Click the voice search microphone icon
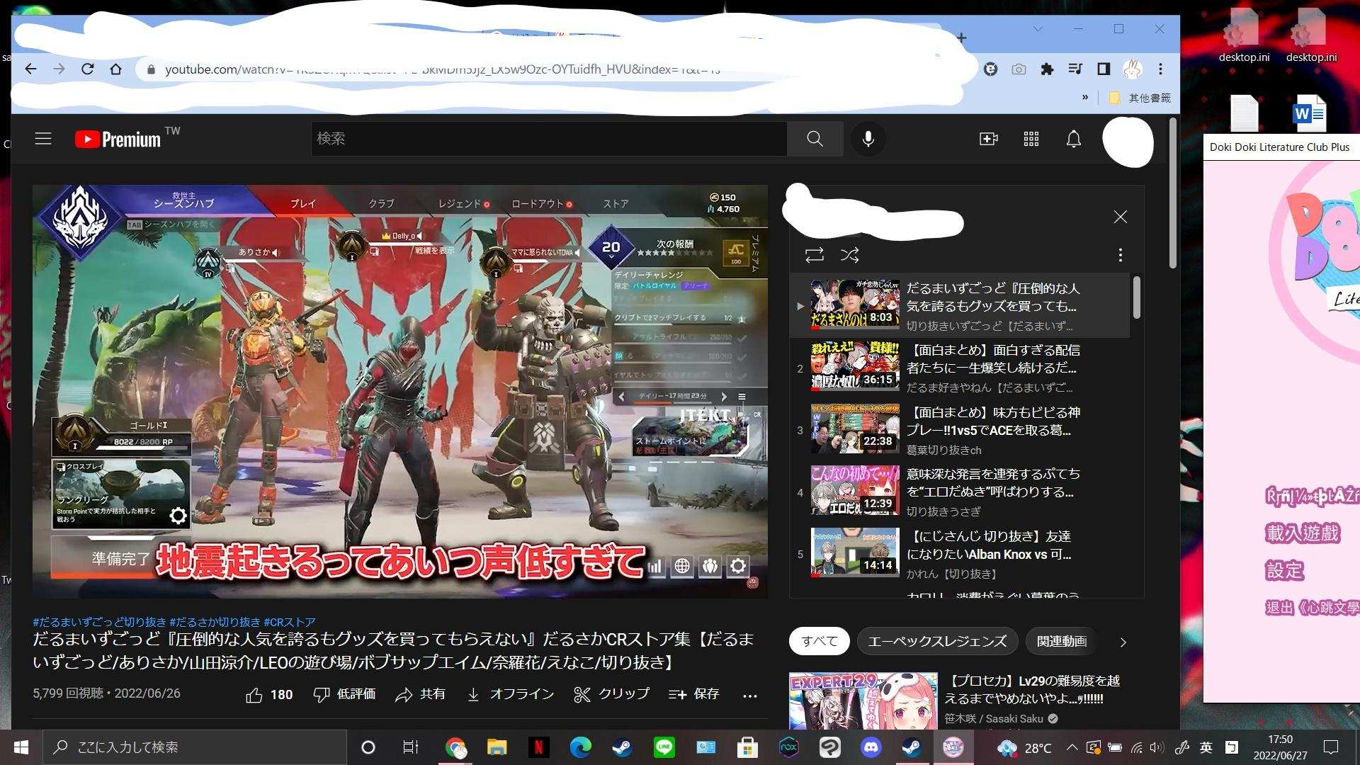The width and height of the screenshot is (1360, 765). (868, 139)
